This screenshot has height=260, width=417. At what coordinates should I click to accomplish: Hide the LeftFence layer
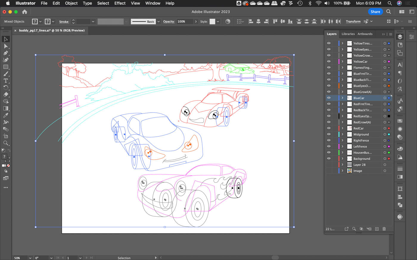tap(329, 146)
